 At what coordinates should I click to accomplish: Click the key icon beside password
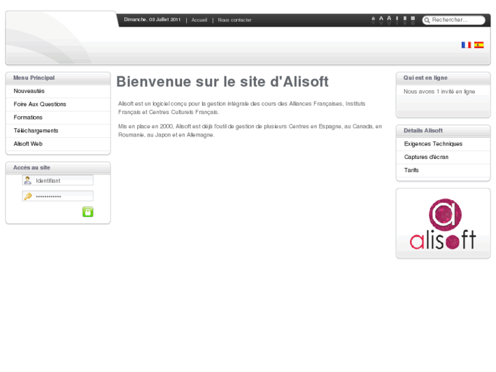pos(28,196)
